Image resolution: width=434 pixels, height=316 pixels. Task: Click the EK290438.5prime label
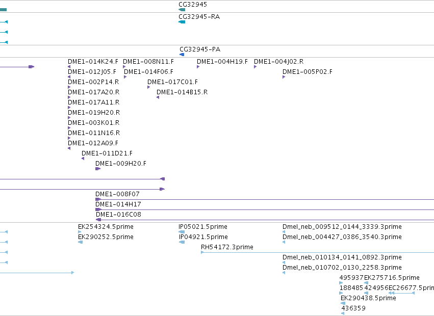pyautogui.click(x=368, y=298)
